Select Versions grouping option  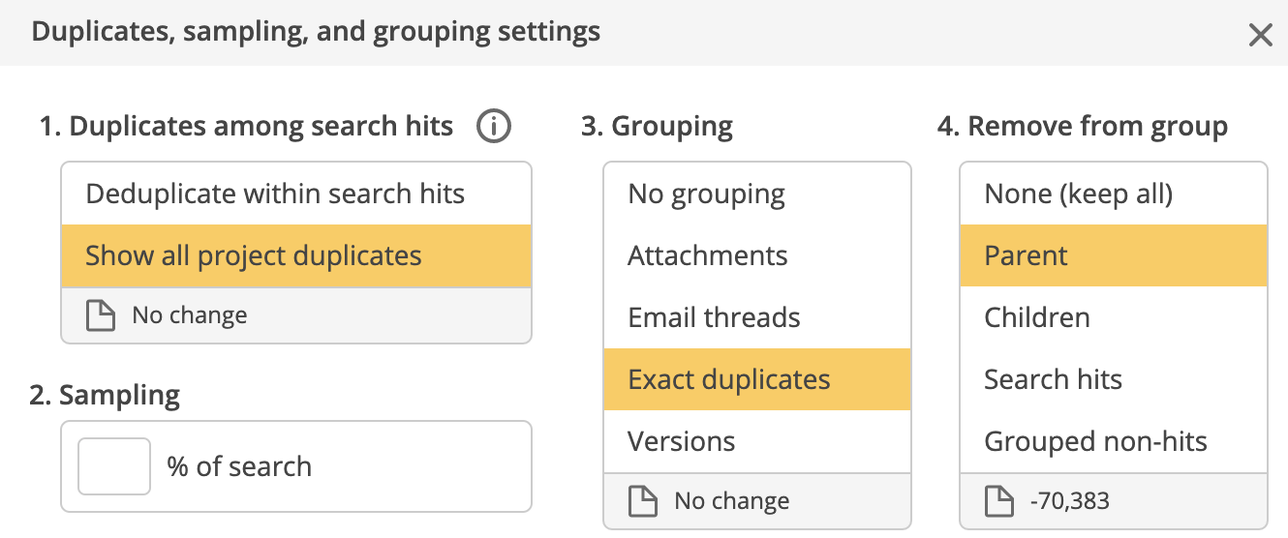(x=757, y=441)
